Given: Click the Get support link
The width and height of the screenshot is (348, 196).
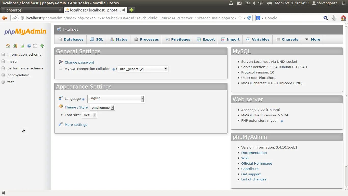Looking at the screenshot, I should click(x=251, y=174).
